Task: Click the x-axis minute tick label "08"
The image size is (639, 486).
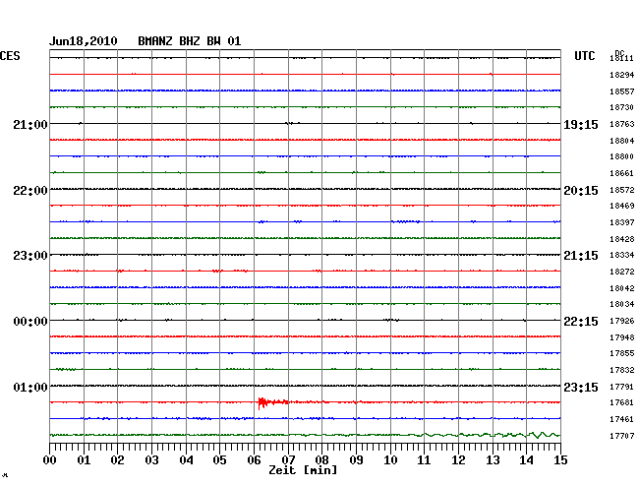Action: pyautogui.click(x=321, y=460)
